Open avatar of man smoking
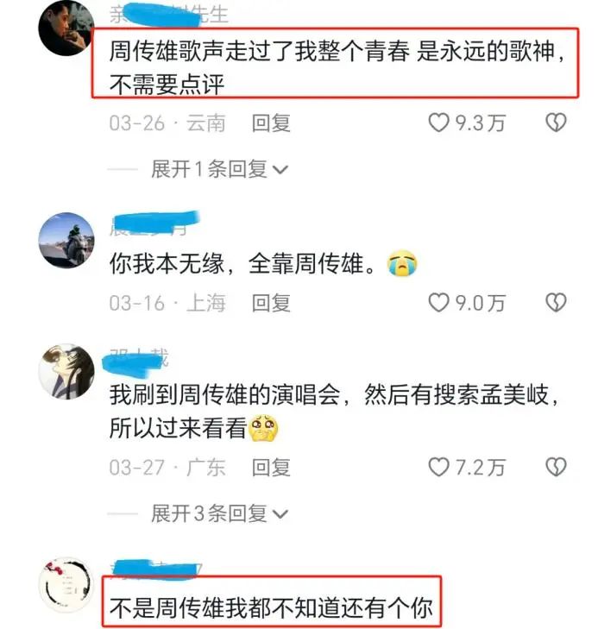Screen dimensions: 598x629 click(x=66, y=28)
